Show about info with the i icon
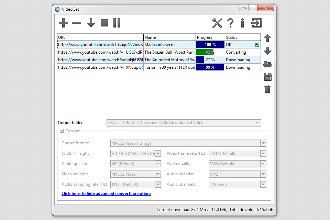 [242, 23]
